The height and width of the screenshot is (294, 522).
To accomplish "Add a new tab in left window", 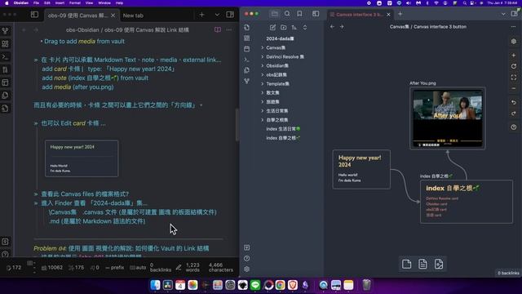I will pyautogui.click(x=201, y=15).
